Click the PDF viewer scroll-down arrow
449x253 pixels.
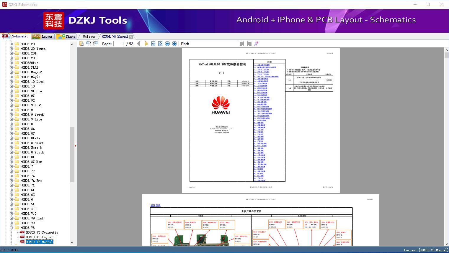(x=447, y=244)
